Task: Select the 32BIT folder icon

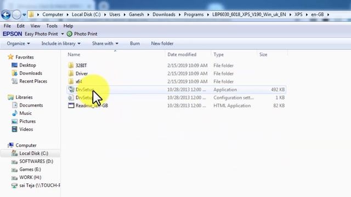Action: (x=71, y=65)
